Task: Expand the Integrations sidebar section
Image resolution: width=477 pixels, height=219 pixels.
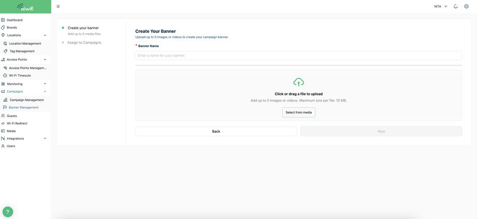Action: [x=45, y=139]
